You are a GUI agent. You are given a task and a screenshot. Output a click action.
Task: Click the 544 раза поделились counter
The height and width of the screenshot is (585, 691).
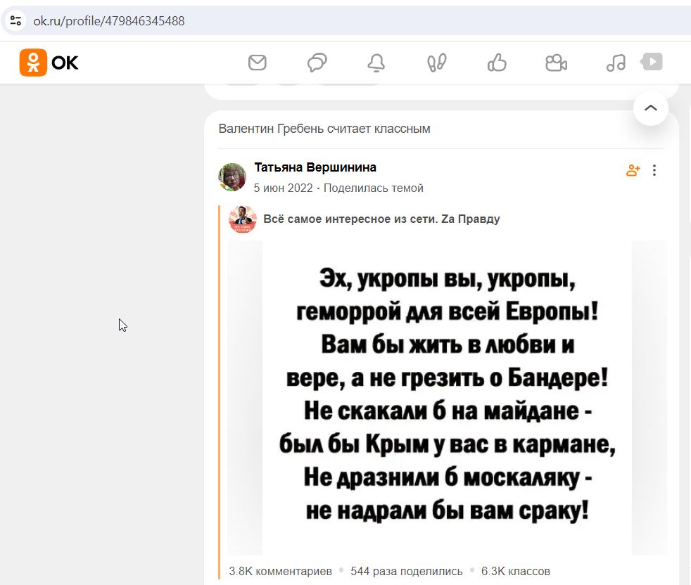406,572
